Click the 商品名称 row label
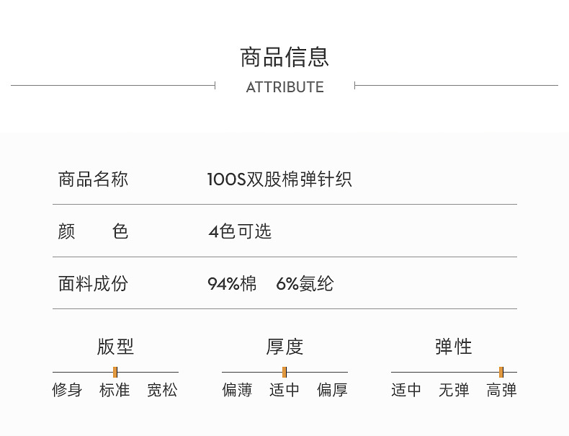569x436 pixels. coord(93,179)
